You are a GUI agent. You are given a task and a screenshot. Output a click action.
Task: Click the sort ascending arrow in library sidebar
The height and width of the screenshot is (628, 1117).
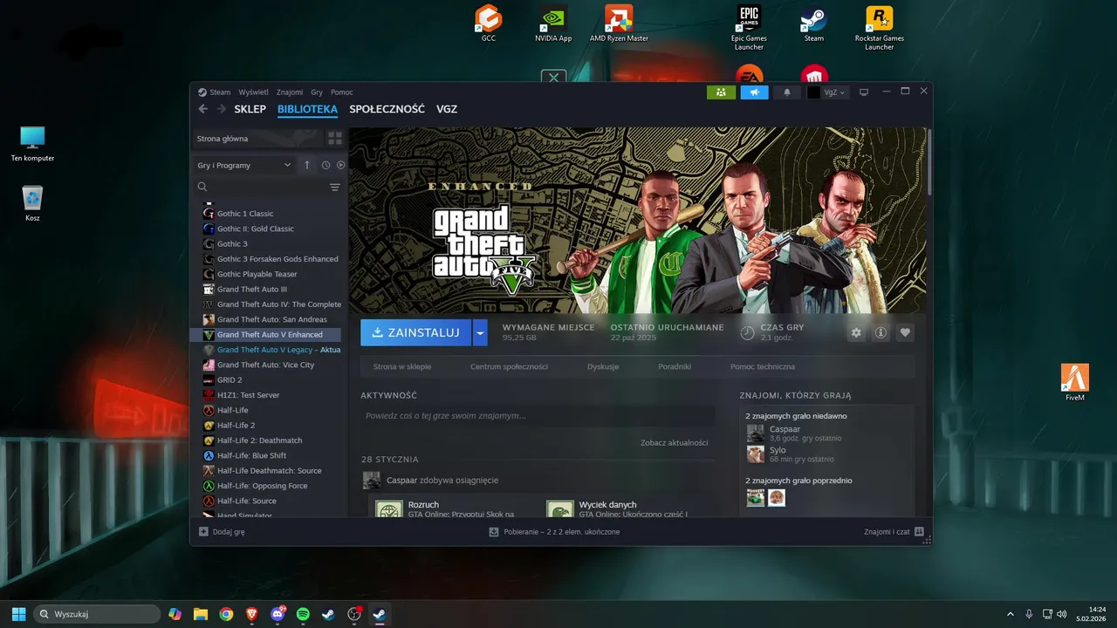[x=307, y=165]
